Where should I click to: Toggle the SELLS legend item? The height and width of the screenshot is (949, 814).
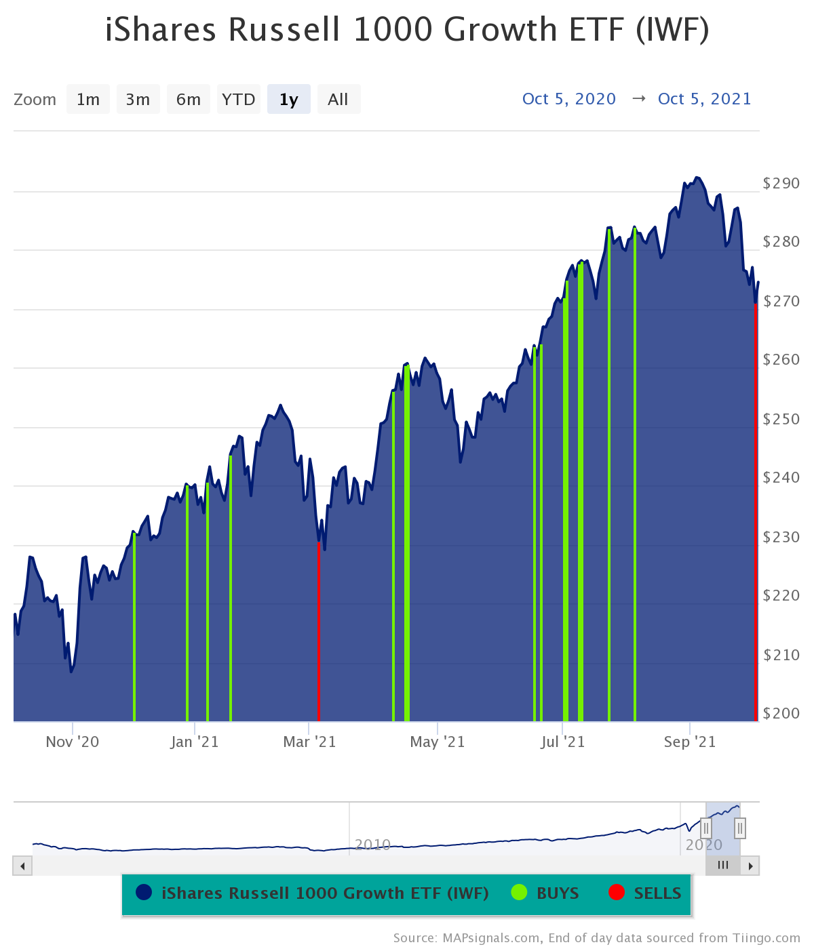coord(645,893)
